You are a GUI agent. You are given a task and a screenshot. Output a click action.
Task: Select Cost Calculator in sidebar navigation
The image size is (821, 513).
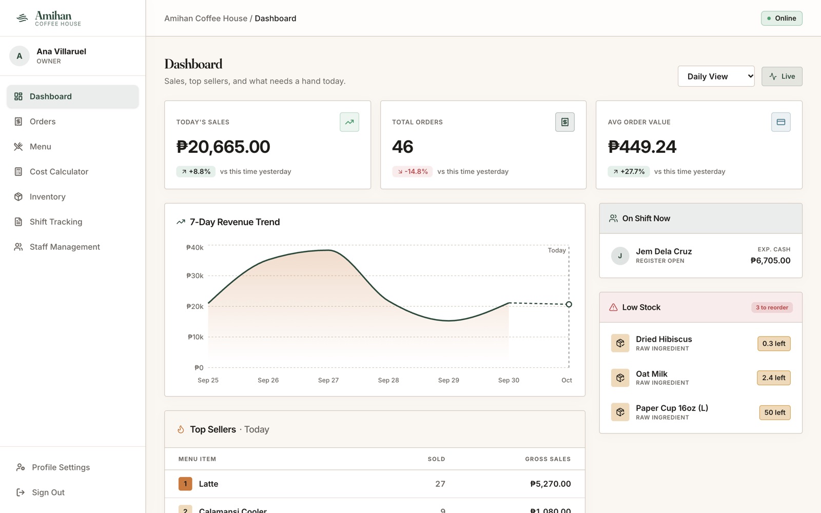73,172
